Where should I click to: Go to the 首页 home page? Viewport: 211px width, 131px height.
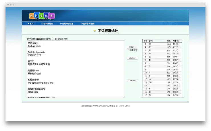tap(31, 24)
